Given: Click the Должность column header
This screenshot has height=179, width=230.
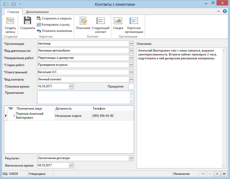Looking at the screenshot, I should pyautogui.click(x=73, y=109).
